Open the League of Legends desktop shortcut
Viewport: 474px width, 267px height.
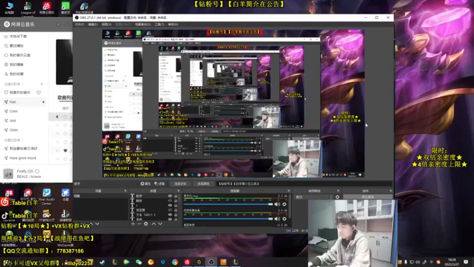point(28,8)
